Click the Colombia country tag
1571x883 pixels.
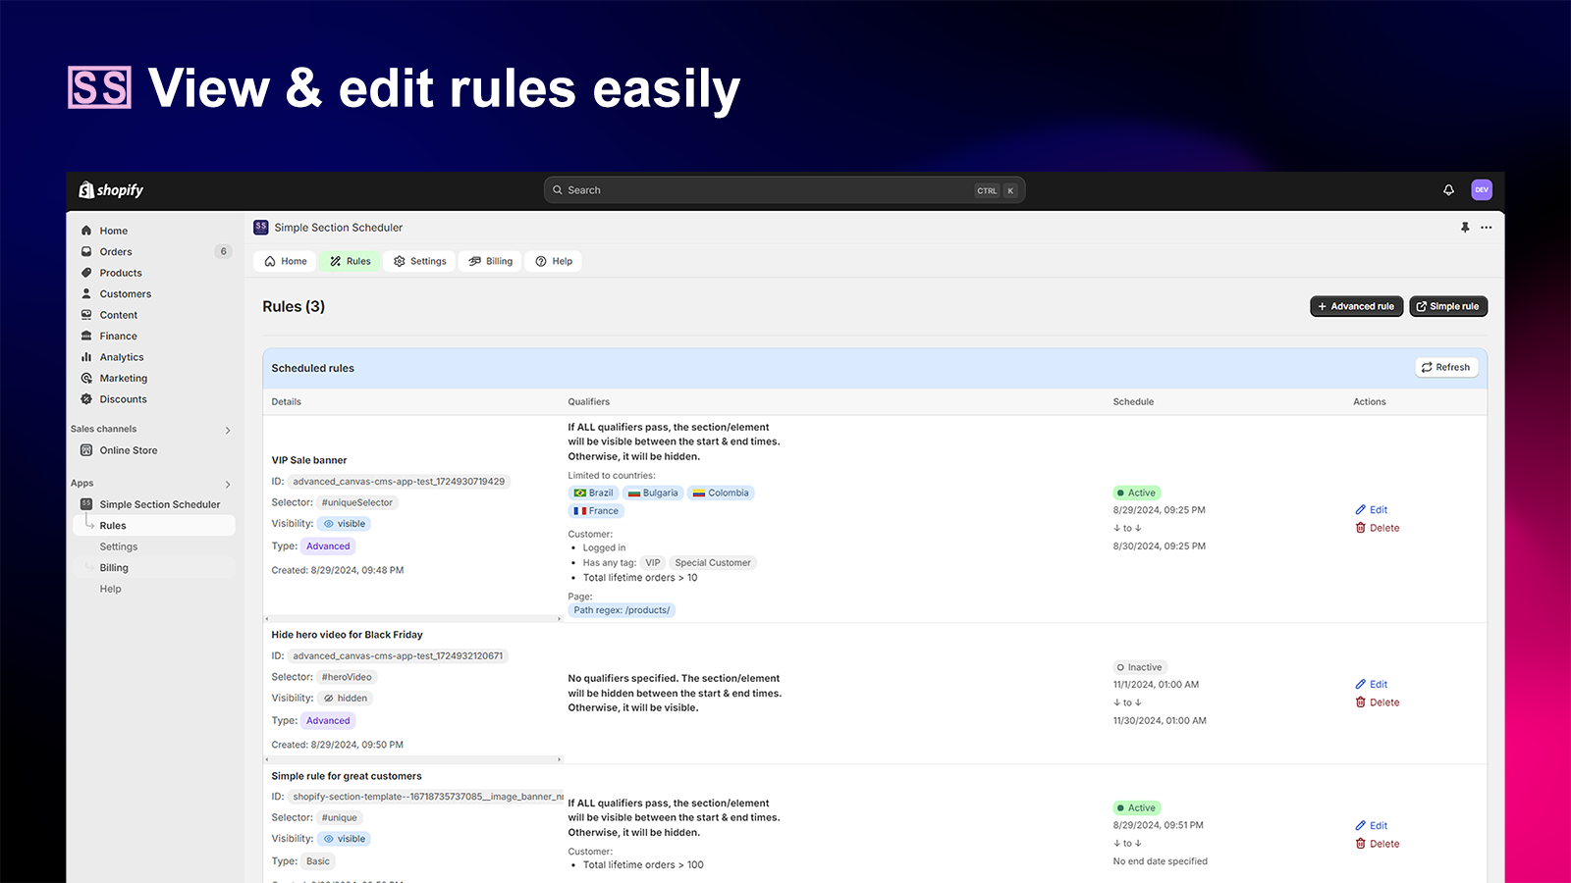tap(721, 493)
